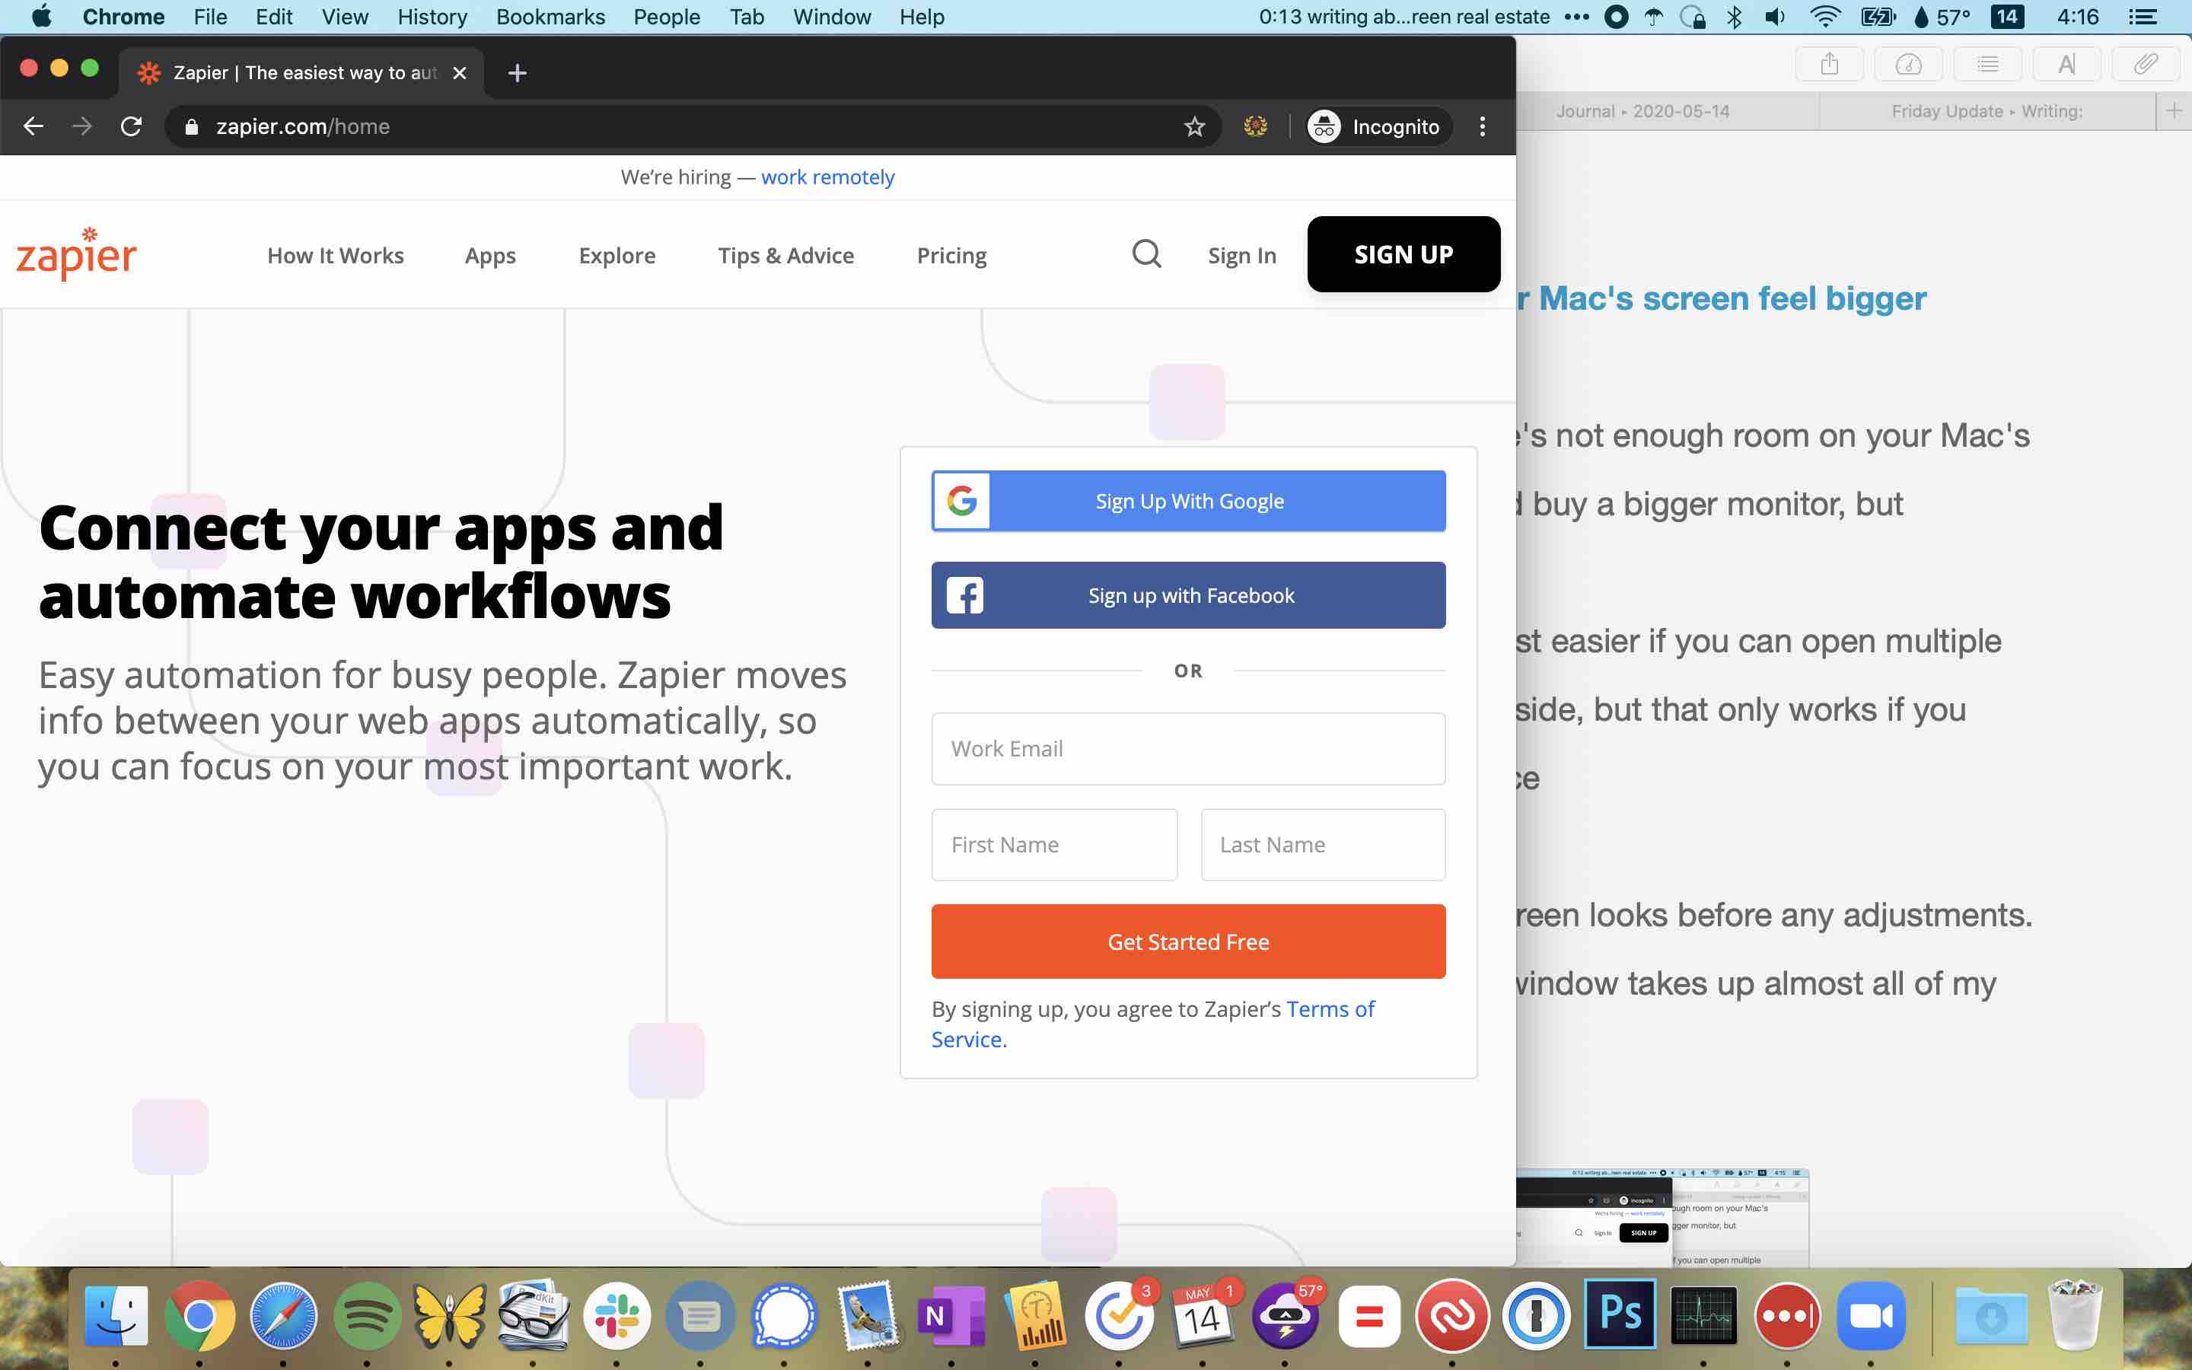Screen dimensions: 2192x1370
Task: Open the Chrome extension icon beside the star
Action: pos(1255,127)
